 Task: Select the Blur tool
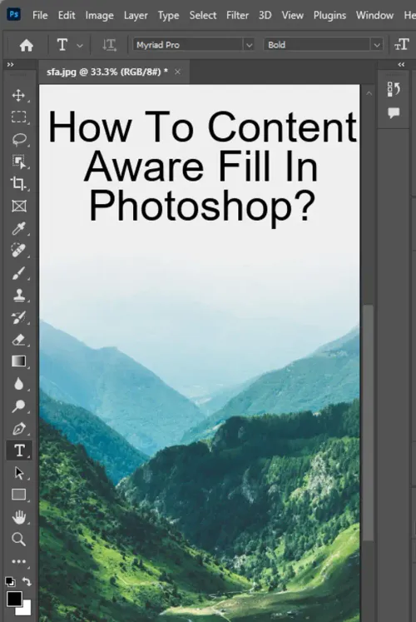[x=18, y=384]
